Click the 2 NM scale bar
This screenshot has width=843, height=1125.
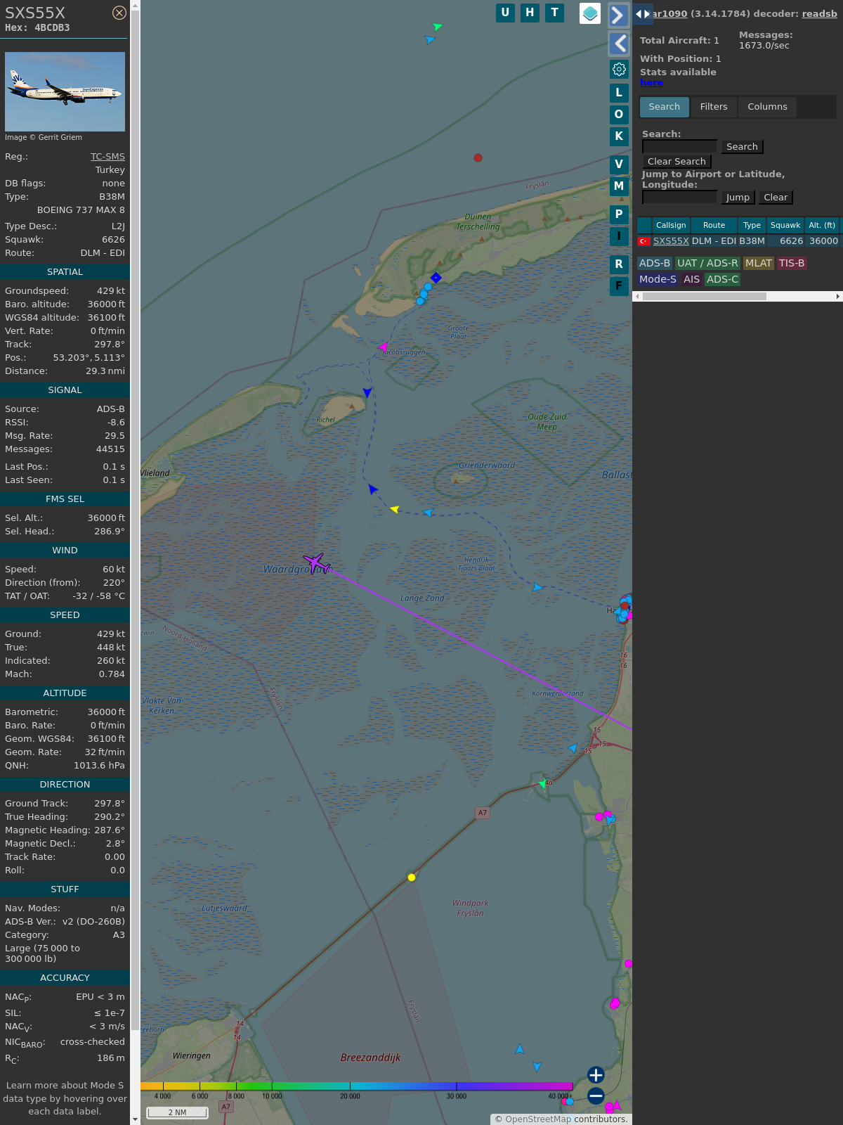pyautogui.click(x=177, y=1112)
